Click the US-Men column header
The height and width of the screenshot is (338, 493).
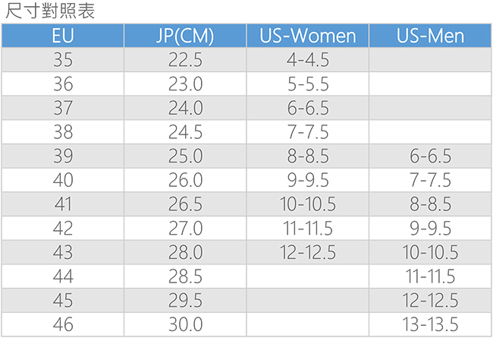(x=430, y=36)
